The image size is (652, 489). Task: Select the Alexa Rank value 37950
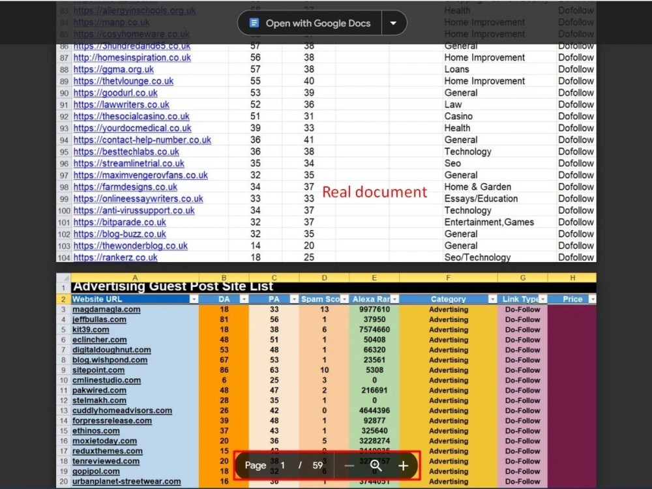coord(374,319)
